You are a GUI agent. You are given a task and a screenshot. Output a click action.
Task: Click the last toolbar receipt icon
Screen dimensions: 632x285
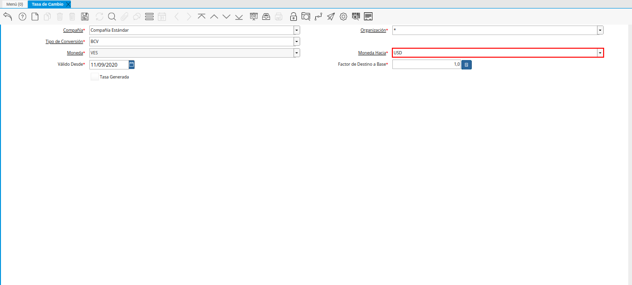tap(368, 17)
